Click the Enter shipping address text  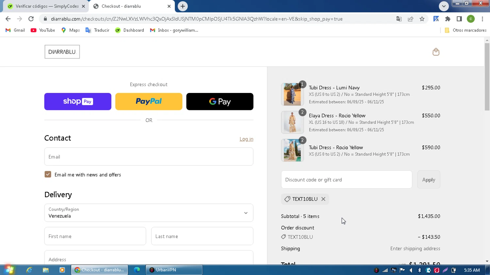pos(415,249)
